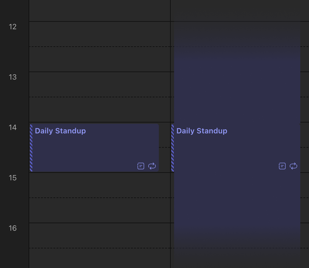309x268 pixels.
Task: Open notes icon on the left Daily Standup
Action: coord(141,166)
